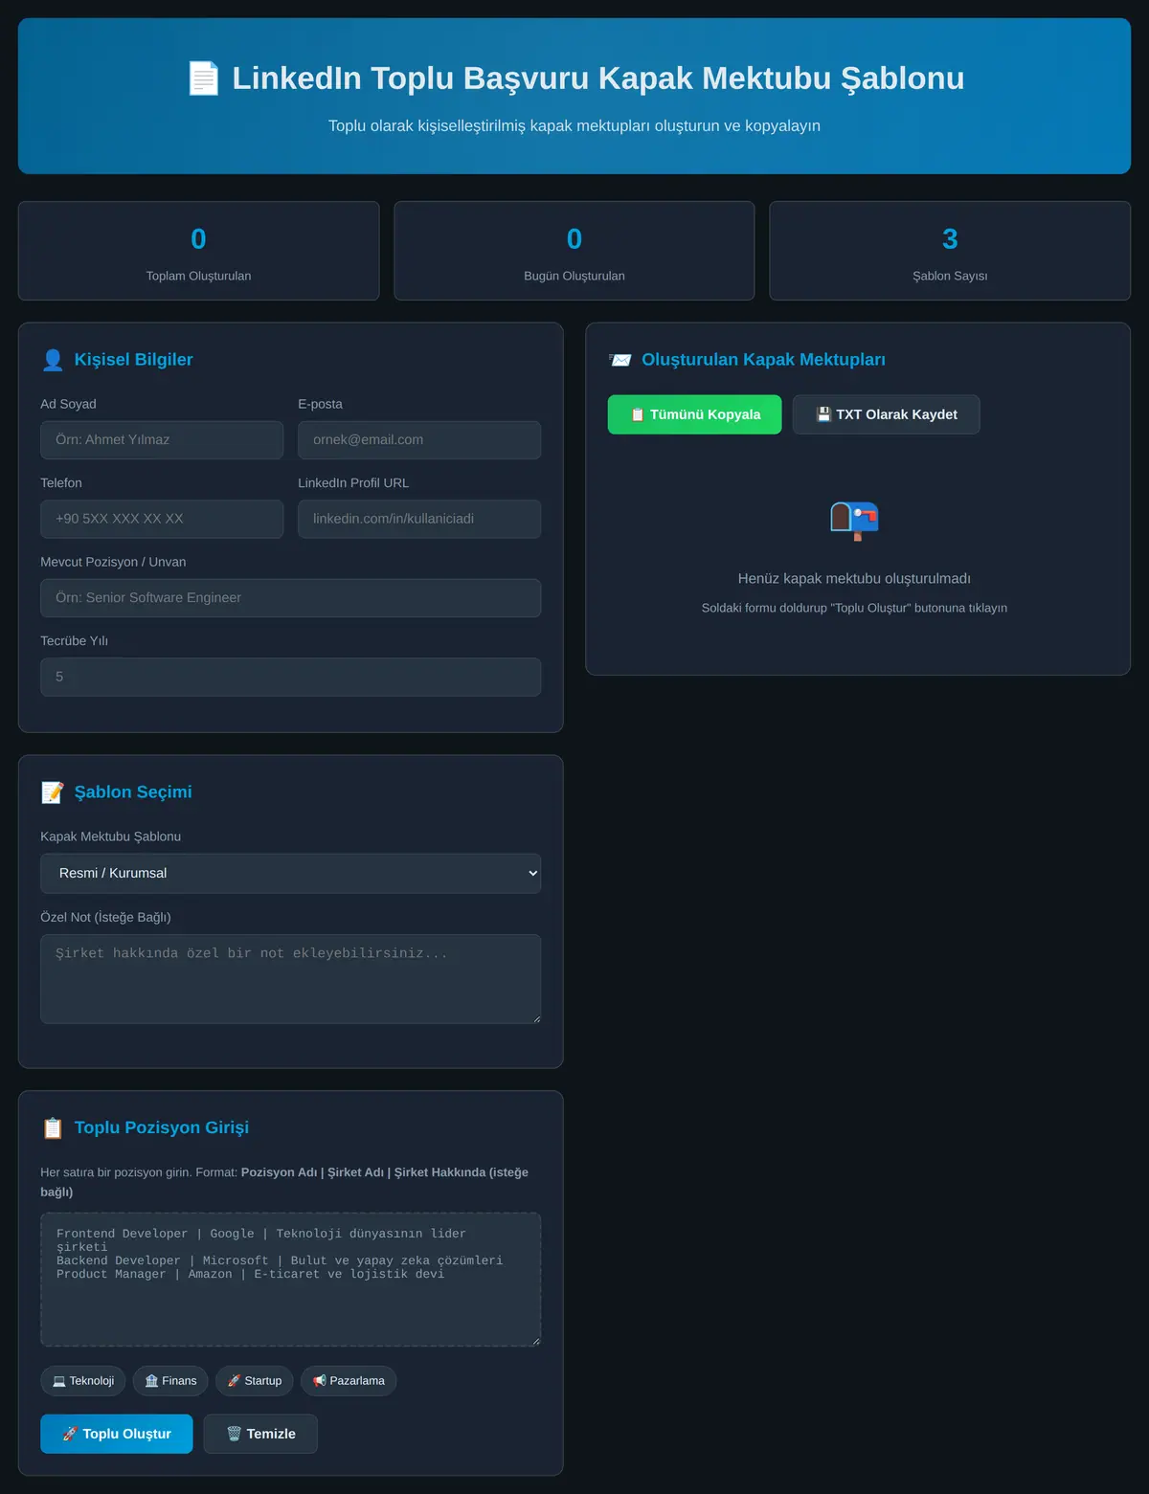The width and height of the screenshot is (1149, 1494).
Task: Click the Şablon Sayısı stat card
Action: point(950,251)
